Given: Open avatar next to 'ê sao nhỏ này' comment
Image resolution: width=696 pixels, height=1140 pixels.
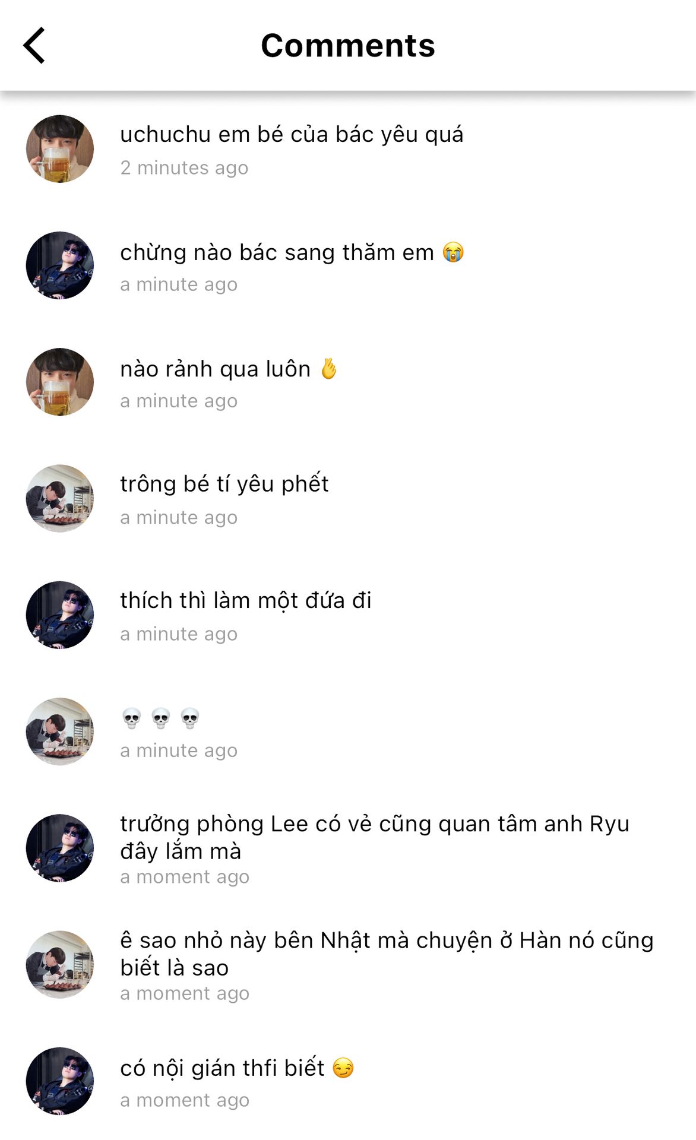Looking at the screenshot, I should [x=60, y=964].
